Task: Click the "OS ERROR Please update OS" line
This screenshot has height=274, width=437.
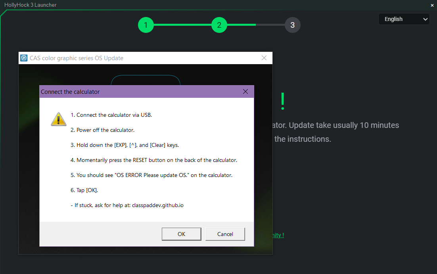Action: point(151,175)
